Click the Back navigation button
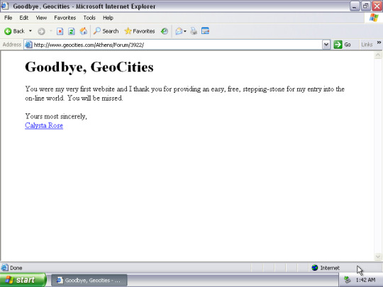Image resolution: width=383 pixels, height=287 pixels. (x=14, y=31)
